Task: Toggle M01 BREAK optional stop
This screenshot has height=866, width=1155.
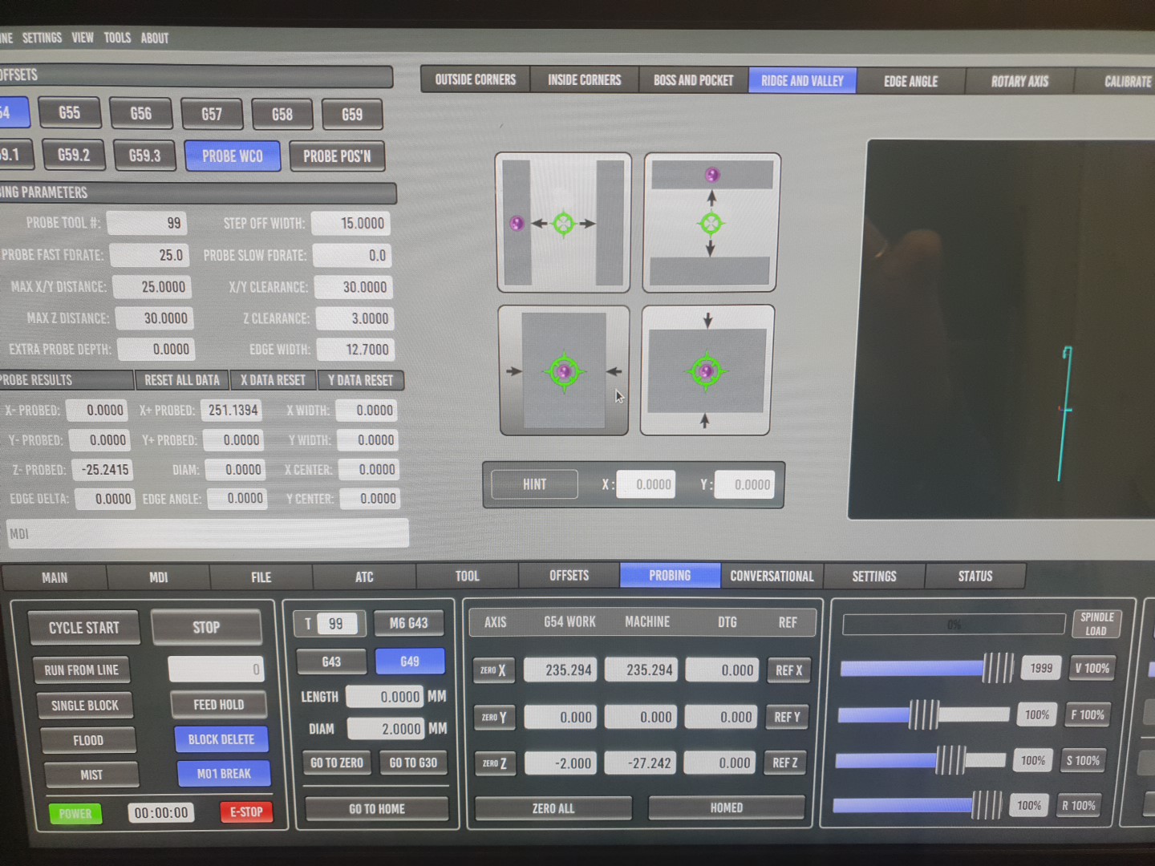Action: (224, 774)
